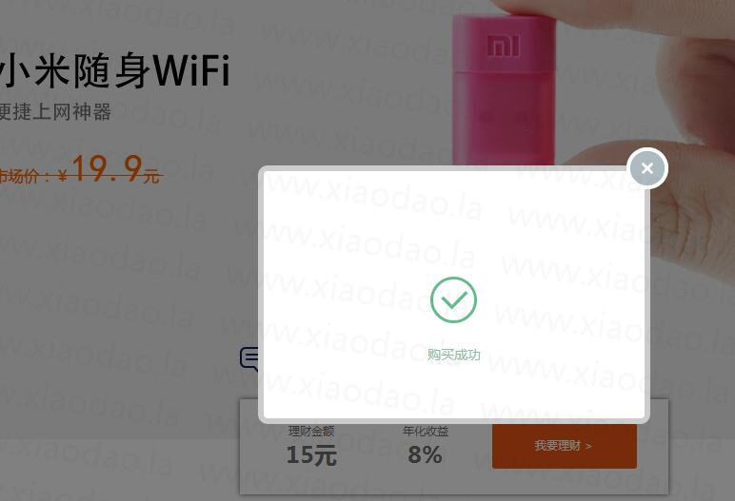Viewport: 735px width, 501px height.
Task: Select the 15元 investment amount
Action: tap(311, 454)
